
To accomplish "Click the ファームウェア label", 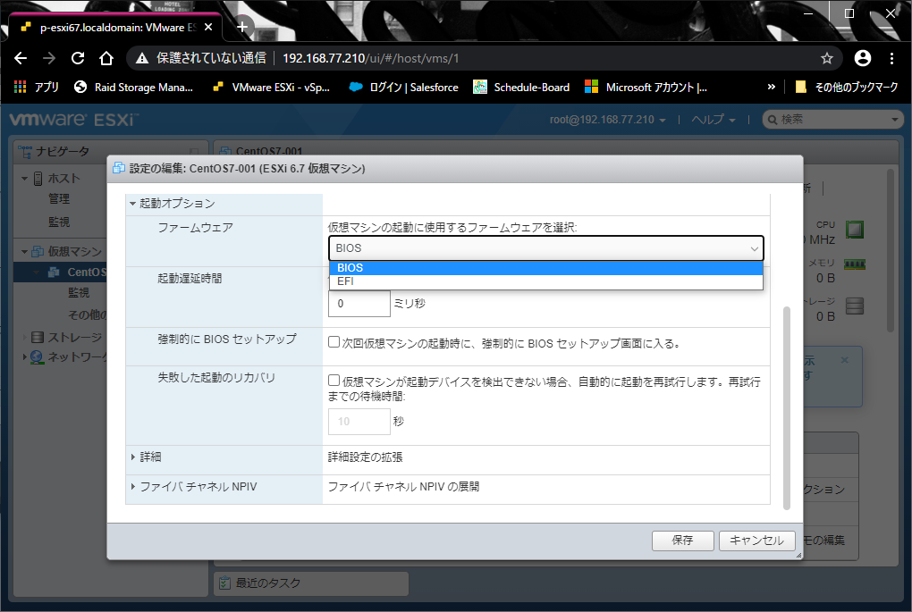I will pyautogui.click(x=196, y=227).
